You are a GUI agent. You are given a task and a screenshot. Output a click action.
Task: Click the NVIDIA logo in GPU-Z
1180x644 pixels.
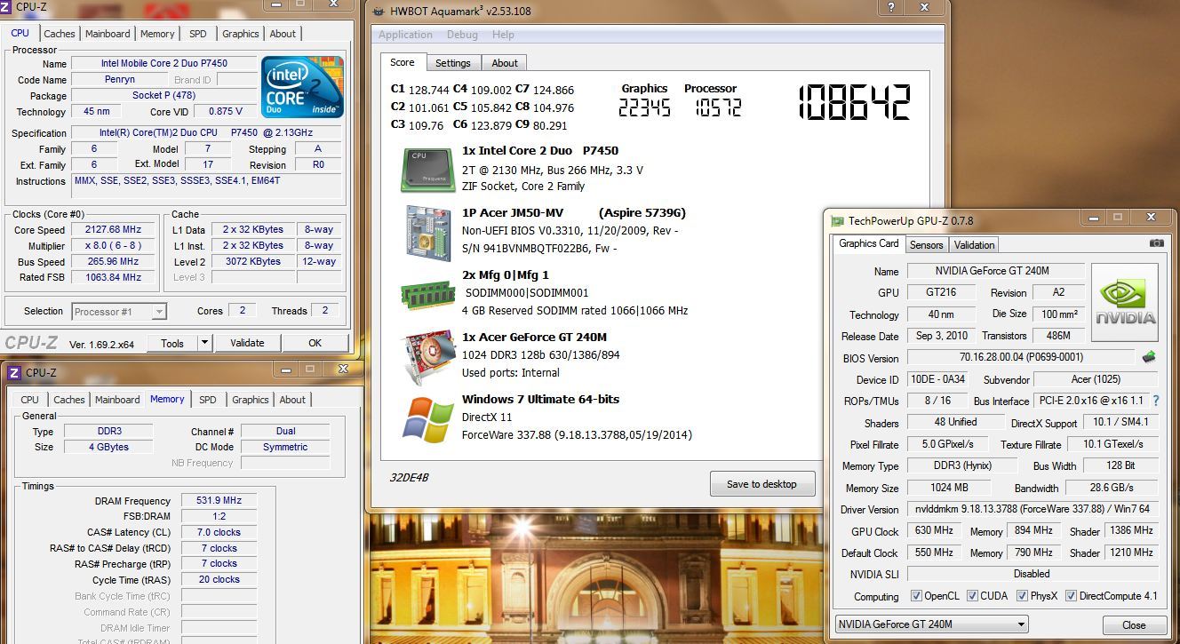click(x=1125, y=303)
